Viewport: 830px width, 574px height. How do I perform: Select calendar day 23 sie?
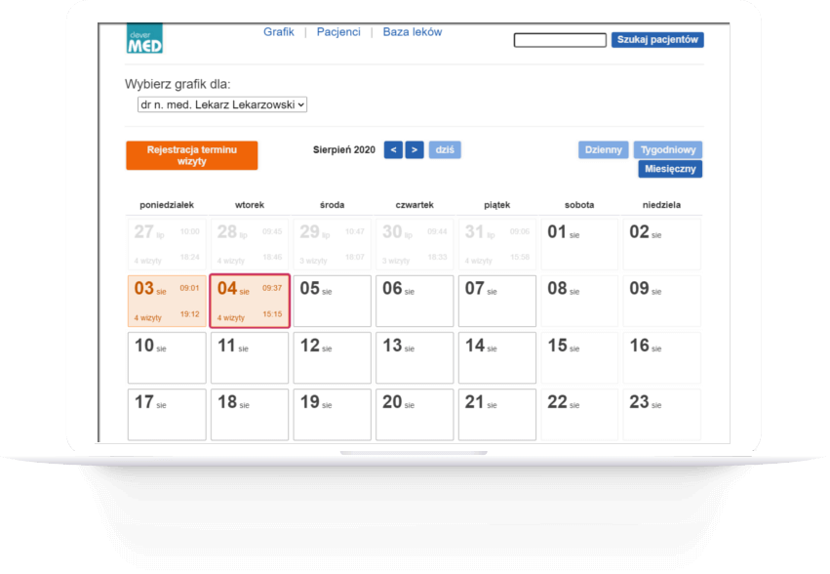tap(661, 415)
